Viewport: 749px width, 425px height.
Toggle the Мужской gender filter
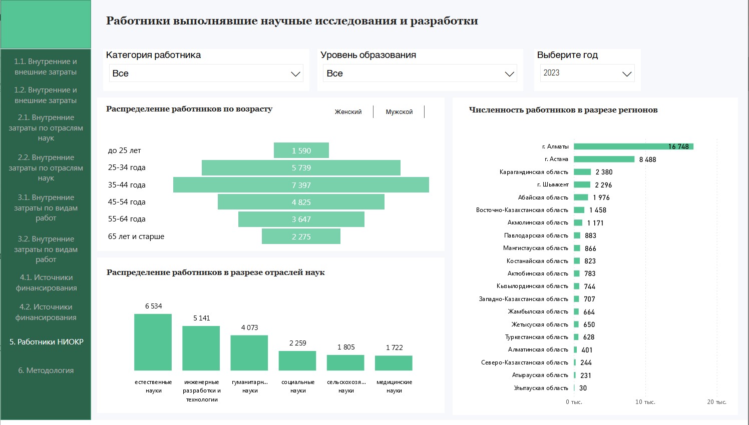(x=399, y=112)
